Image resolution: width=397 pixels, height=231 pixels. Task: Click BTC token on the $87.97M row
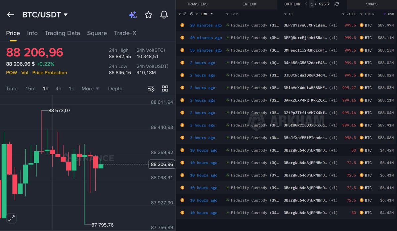point(366,25)
